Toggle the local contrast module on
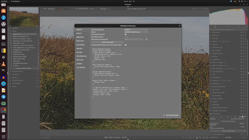 click(x=211, y=32)
